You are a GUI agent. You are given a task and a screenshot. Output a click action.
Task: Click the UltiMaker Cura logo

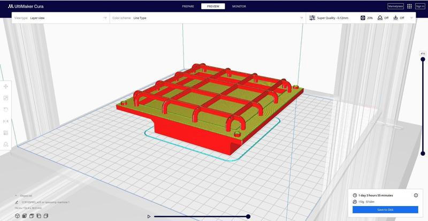(x=26, y=6)
